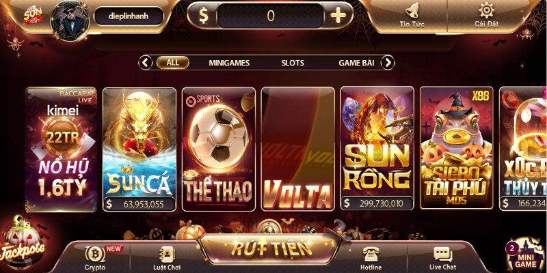The height and width of the screenshot is (273, 547).
Task: Switch to the GAME BÀI tab
Action: (x=356, y=63)
